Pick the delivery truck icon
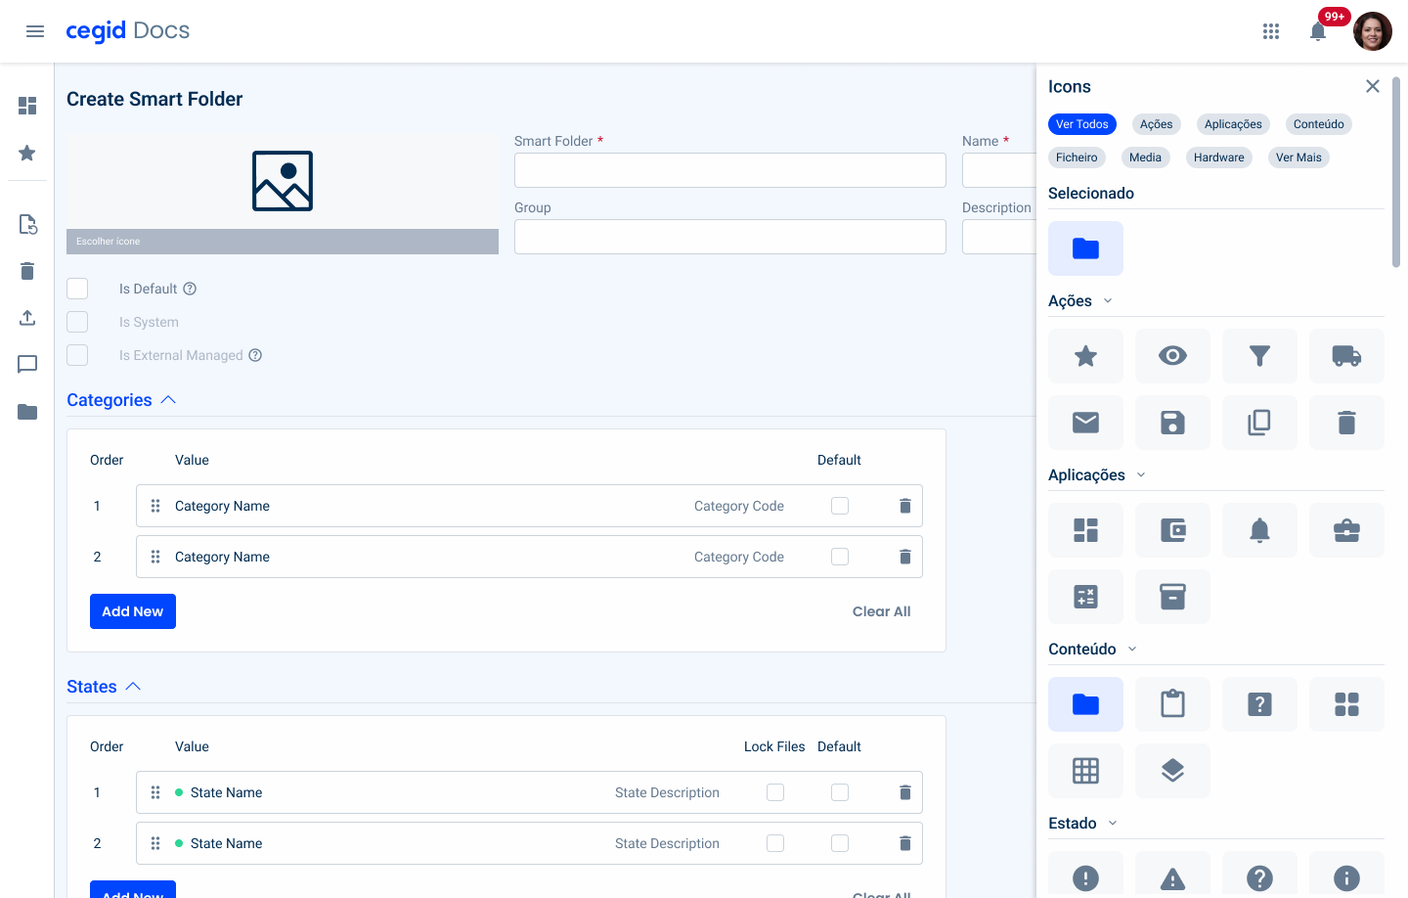The image size is (1408, 898). [x=1346, y=356]
